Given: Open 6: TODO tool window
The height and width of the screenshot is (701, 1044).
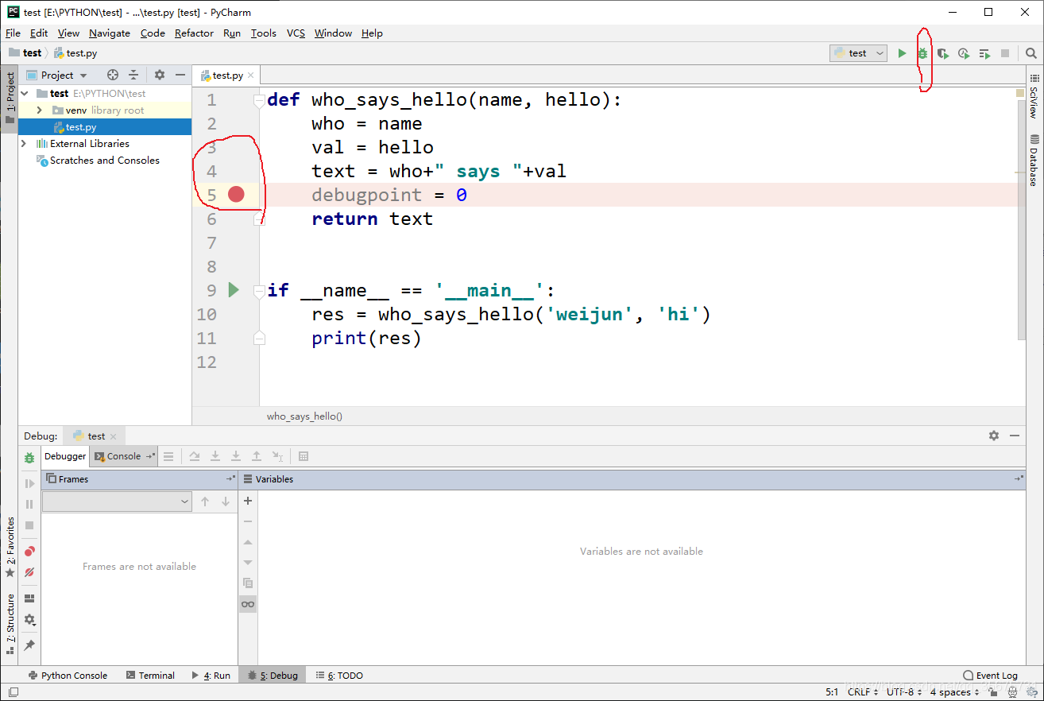Looking at the screenshot, I should (339, 676).
